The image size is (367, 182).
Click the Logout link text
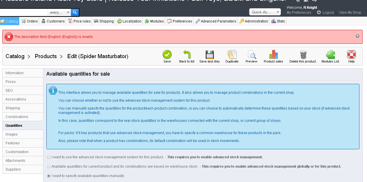(x=328, y=13)
